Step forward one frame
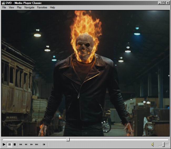The width and height of the screenshot is (171, 149). [x=44, y=145]
